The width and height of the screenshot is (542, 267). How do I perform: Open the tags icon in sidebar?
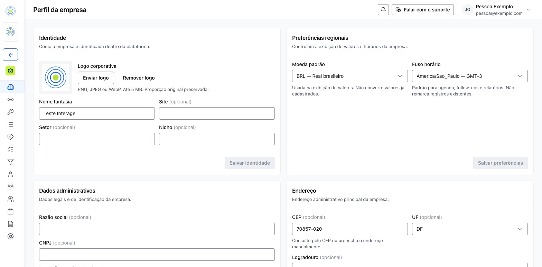pyautogui.click(x=10, y=137)
